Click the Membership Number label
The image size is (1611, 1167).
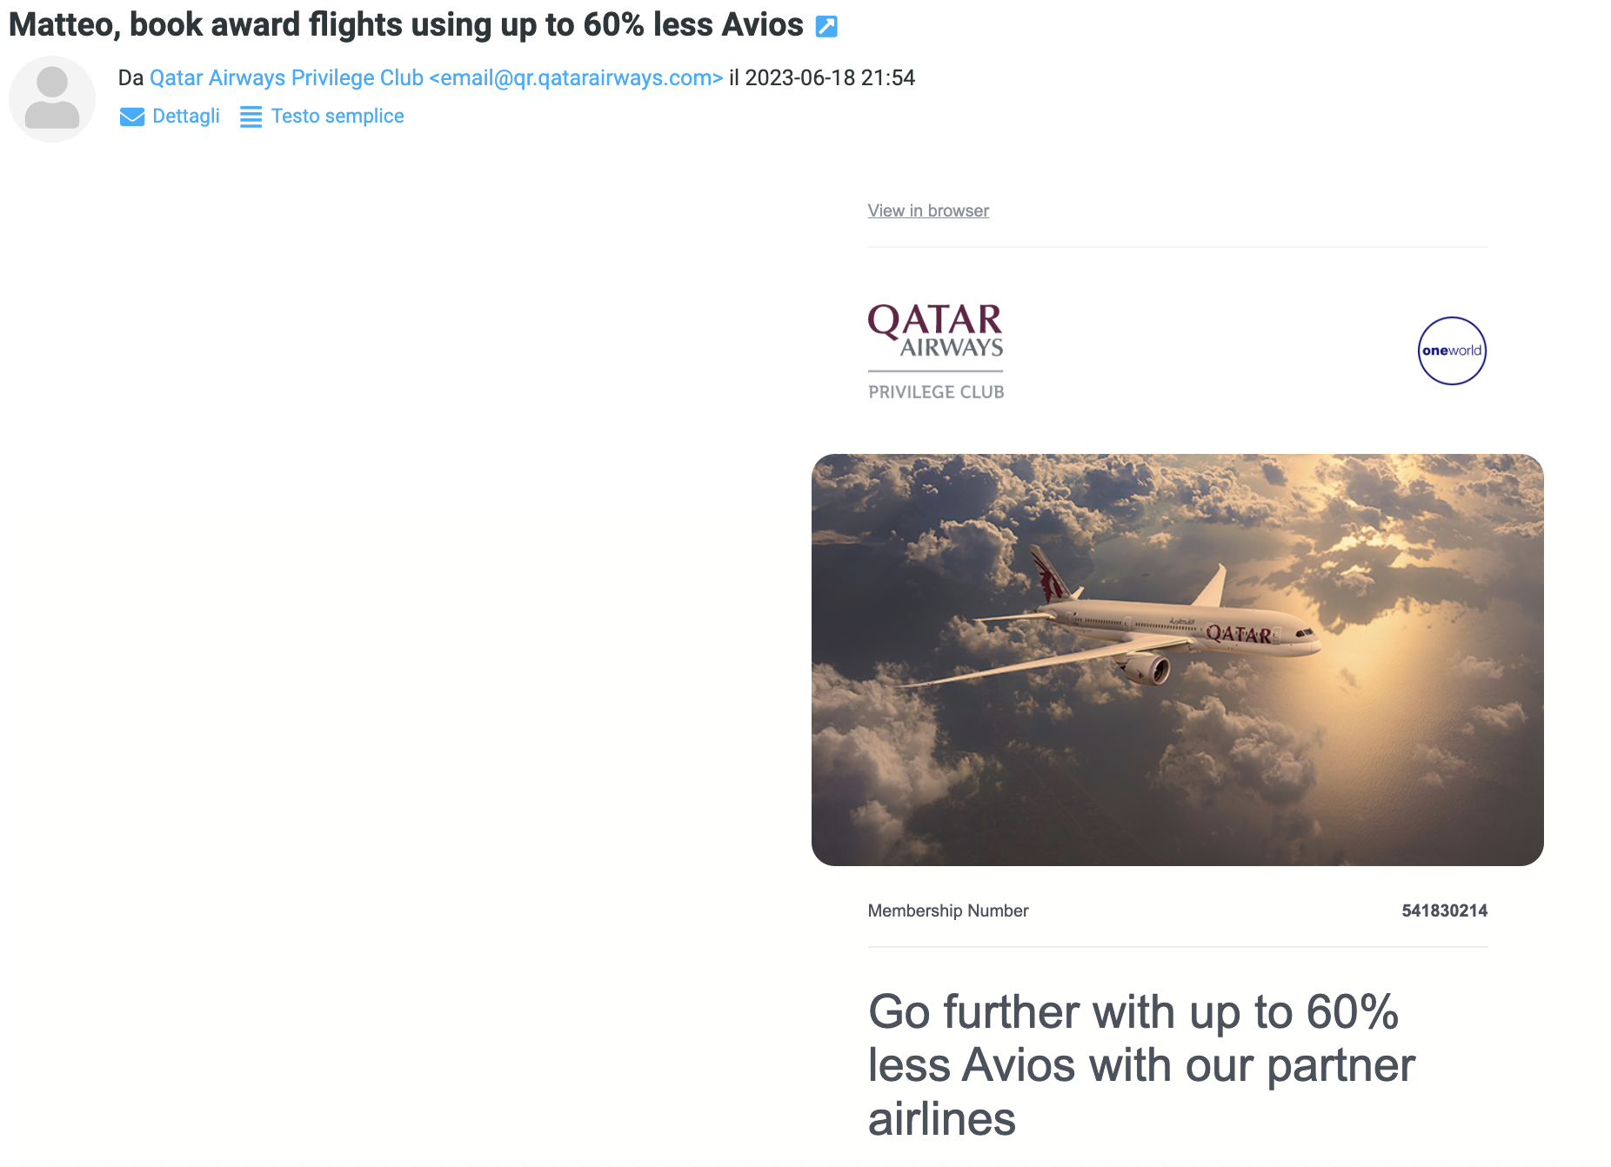(948, 910)
